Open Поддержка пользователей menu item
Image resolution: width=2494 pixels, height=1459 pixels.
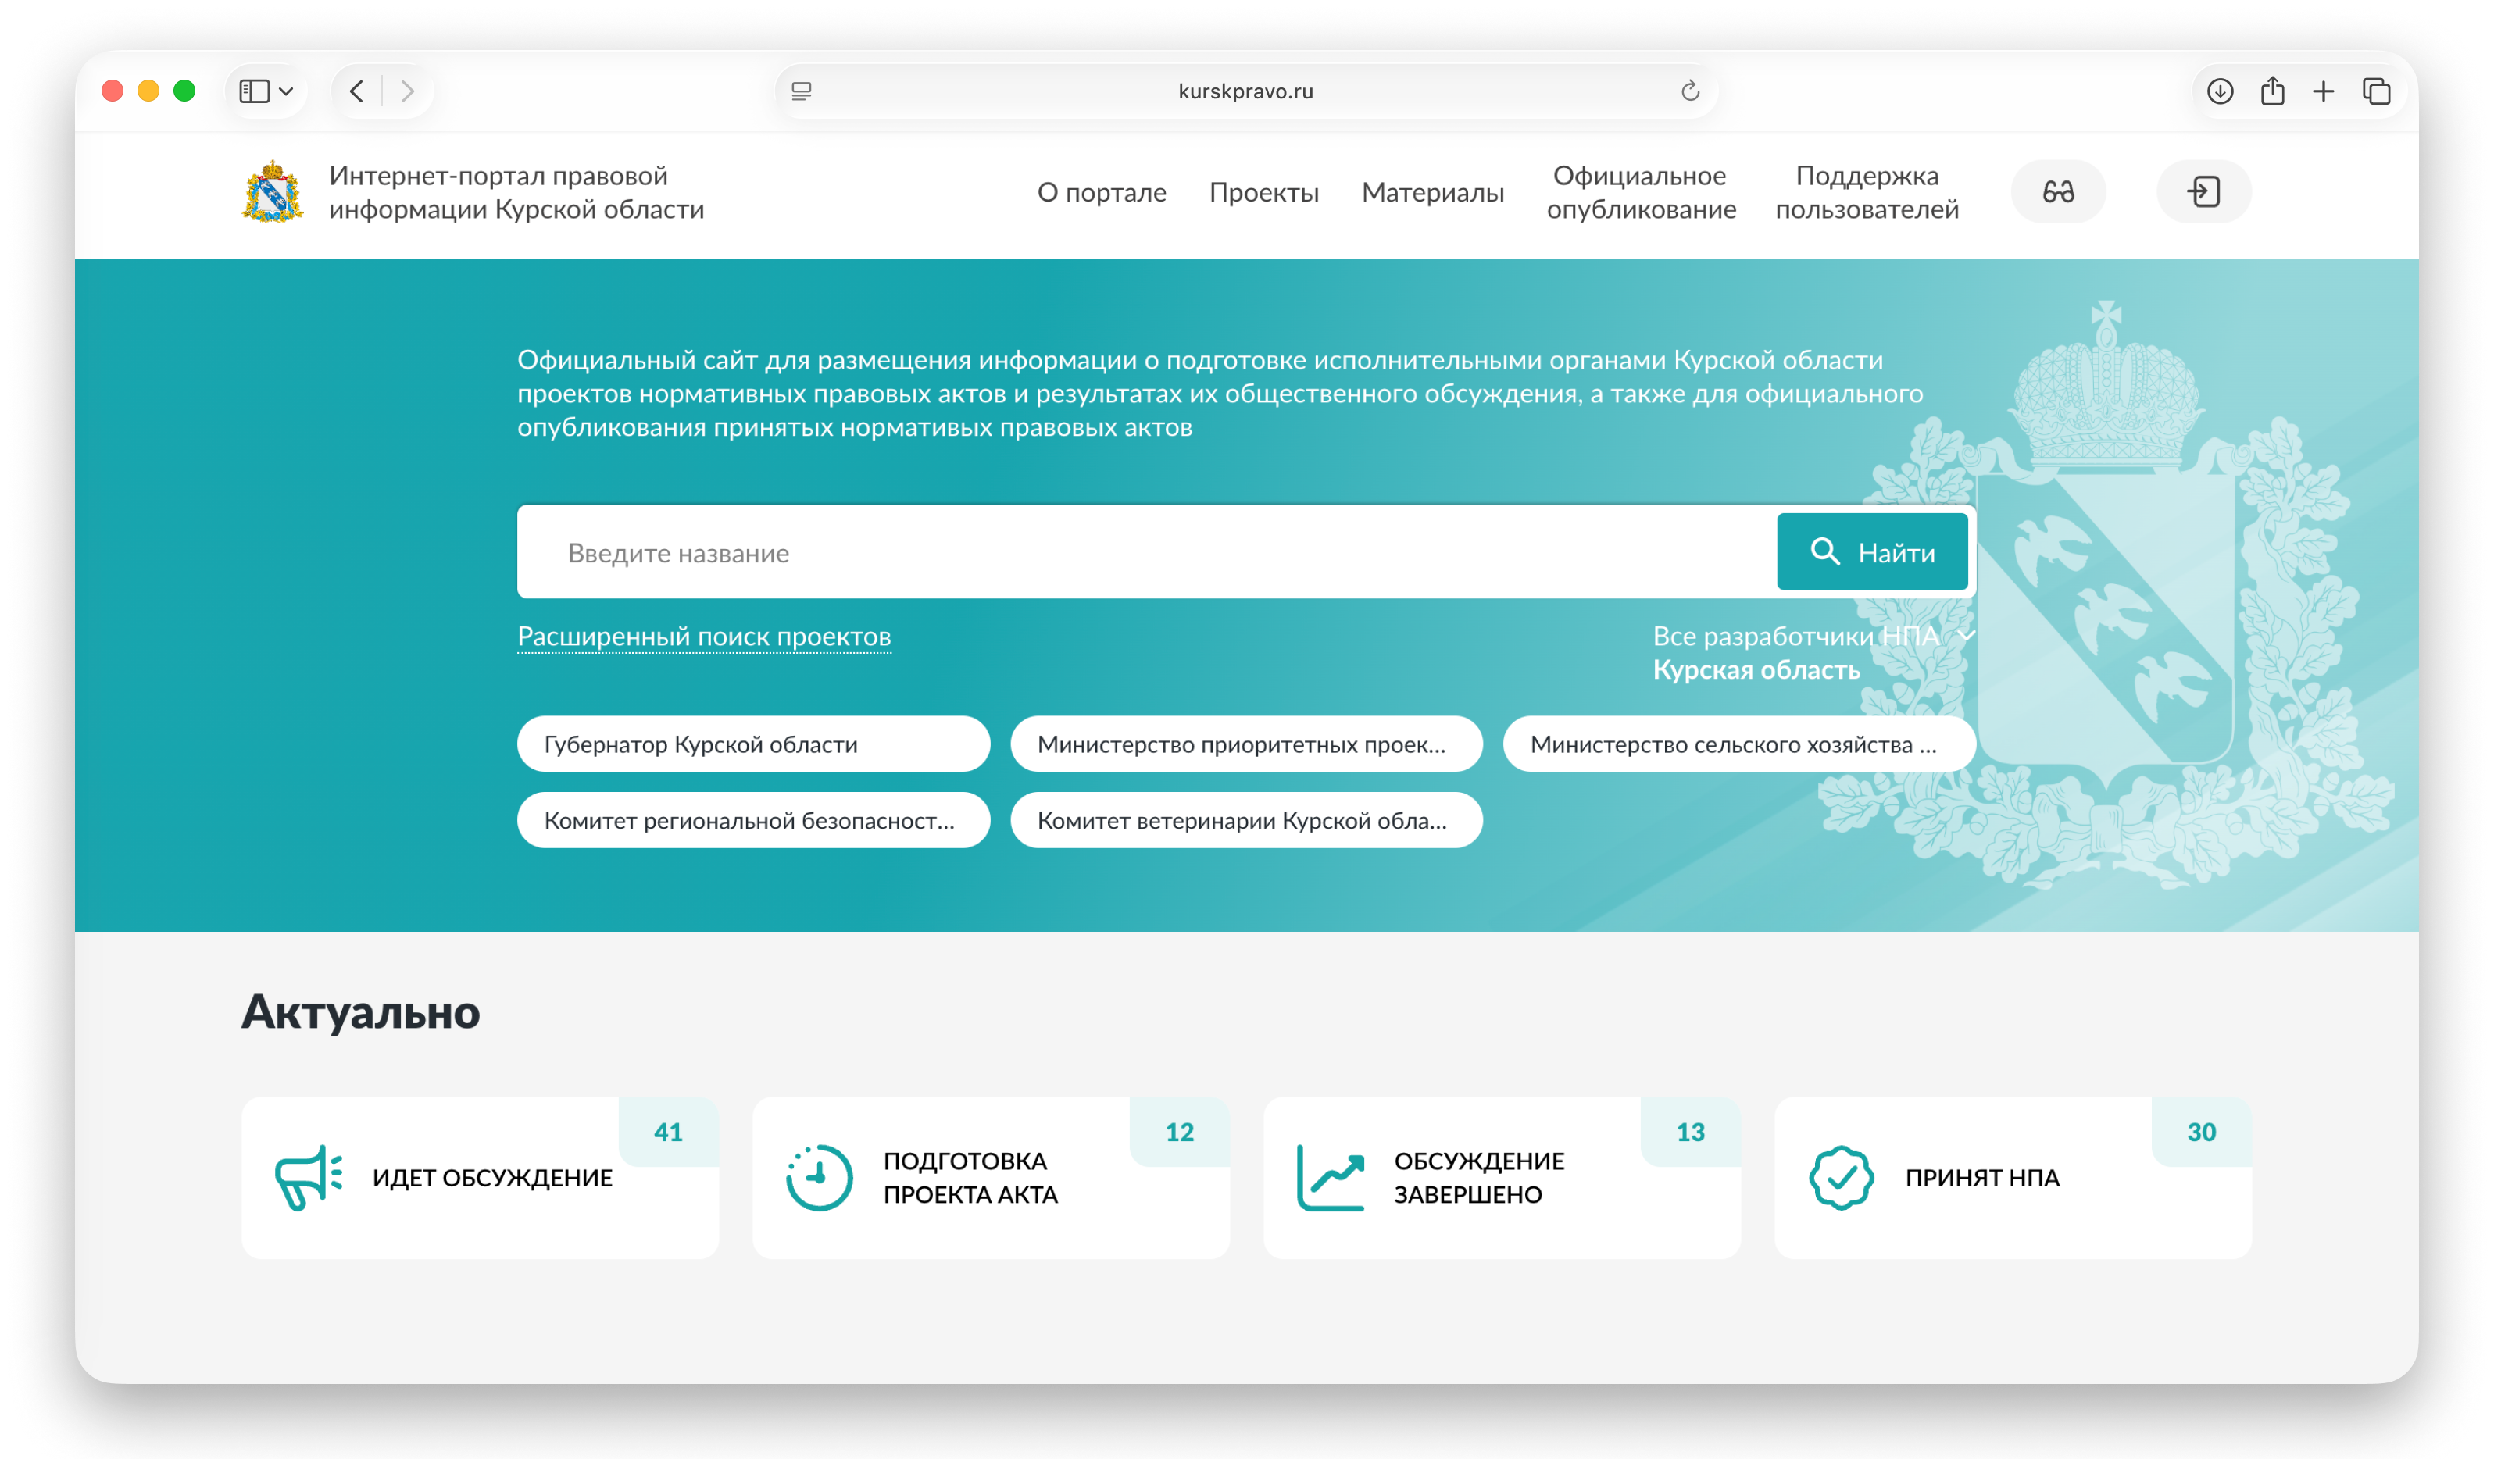(1867, 192)
